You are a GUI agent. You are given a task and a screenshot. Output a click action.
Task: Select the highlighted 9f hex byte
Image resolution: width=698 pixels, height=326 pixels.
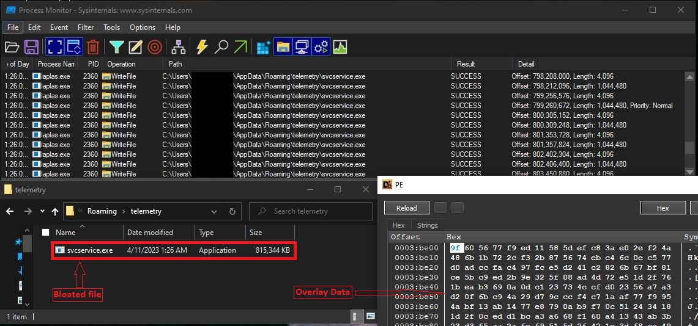click(x=457, y=248)
